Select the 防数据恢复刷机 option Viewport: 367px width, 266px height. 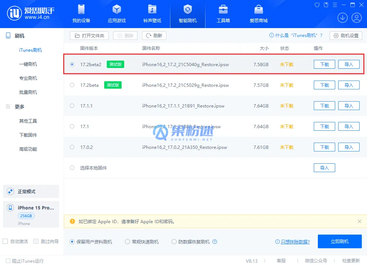pos(174,241)
